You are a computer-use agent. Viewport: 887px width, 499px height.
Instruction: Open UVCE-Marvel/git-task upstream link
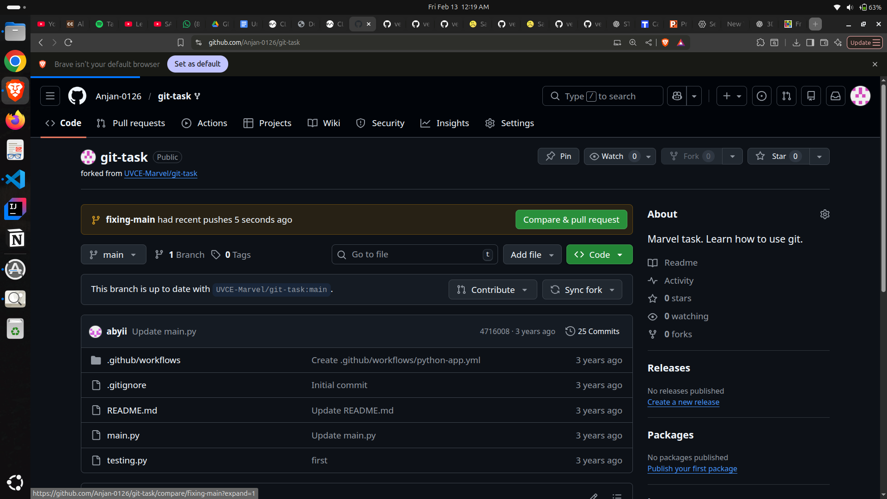tap(160, 173)
